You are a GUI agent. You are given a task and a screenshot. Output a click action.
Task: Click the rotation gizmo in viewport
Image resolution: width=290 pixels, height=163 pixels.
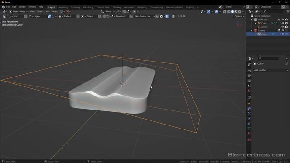tap(239, 24)
